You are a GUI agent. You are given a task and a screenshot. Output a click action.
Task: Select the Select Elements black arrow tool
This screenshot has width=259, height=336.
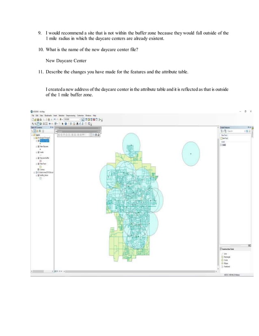pyautogui.click(x=63, y=124)
